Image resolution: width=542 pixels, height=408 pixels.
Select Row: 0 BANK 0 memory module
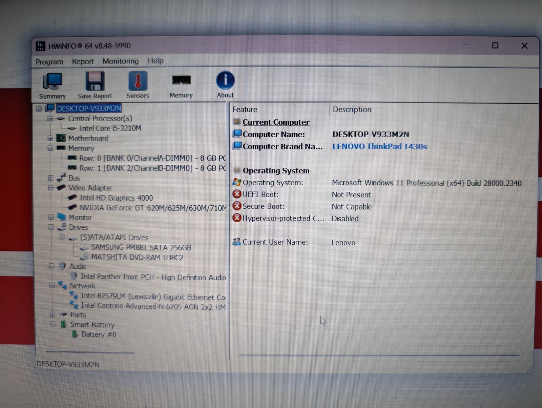pos(153,158)
